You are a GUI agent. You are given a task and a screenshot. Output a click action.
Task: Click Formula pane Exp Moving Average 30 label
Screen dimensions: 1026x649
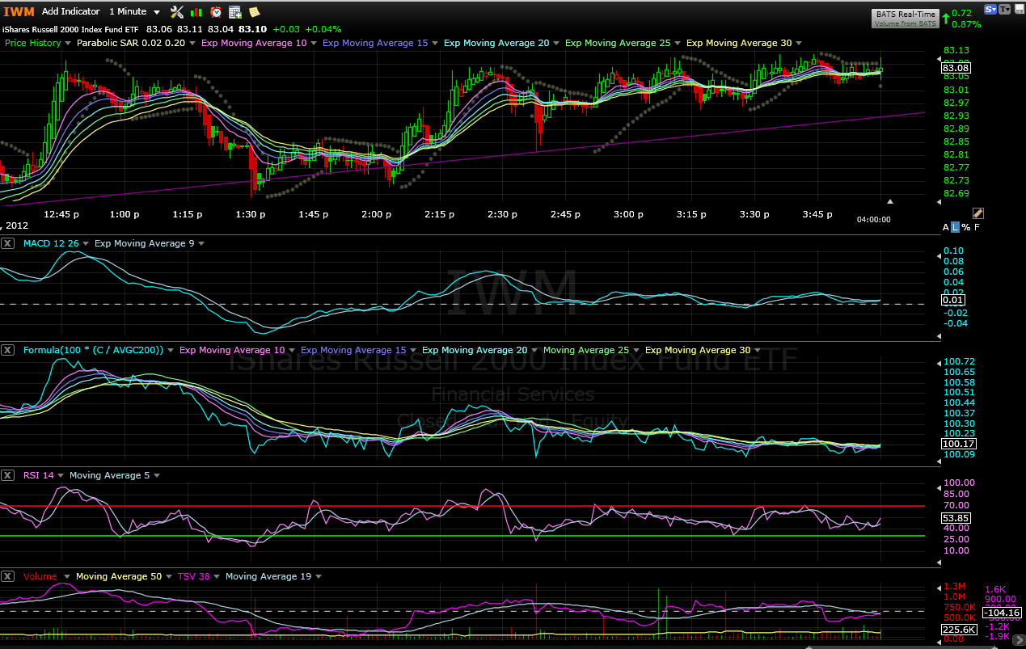(698, 350)
